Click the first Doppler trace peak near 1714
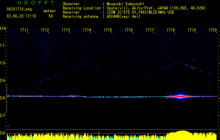The width and height of the screenshot is (220, 140). [x=87, y=63]
